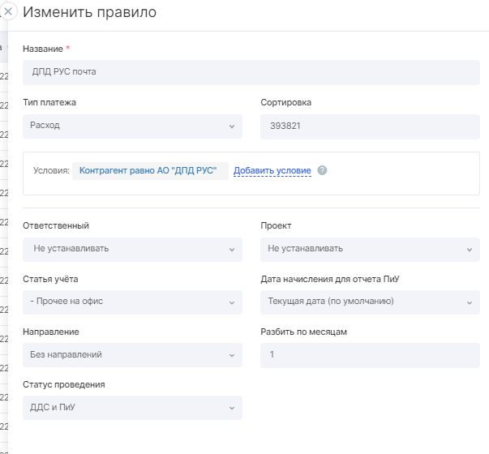Click the Условия: label

coord(51,171)
